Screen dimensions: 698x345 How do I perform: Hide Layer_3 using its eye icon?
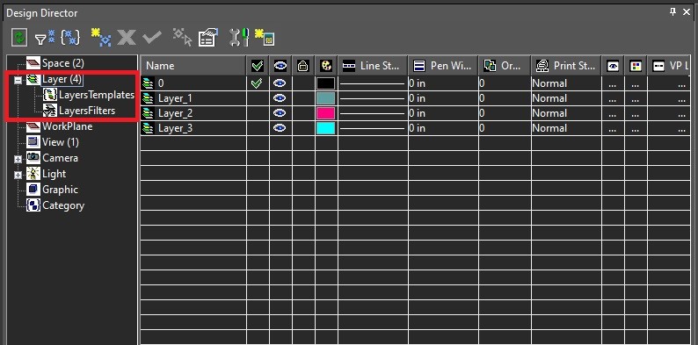(x=280, y=128)
